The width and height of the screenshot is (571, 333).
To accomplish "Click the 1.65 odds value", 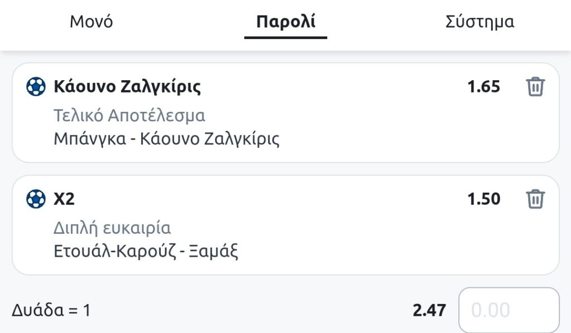I will click(483, 87).
